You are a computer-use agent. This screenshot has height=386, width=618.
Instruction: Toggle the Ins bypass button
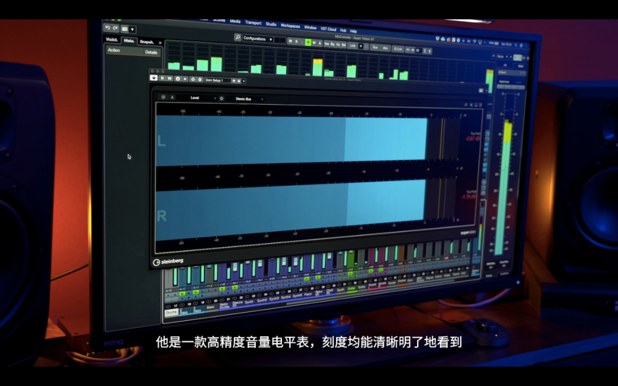[327, 43]
